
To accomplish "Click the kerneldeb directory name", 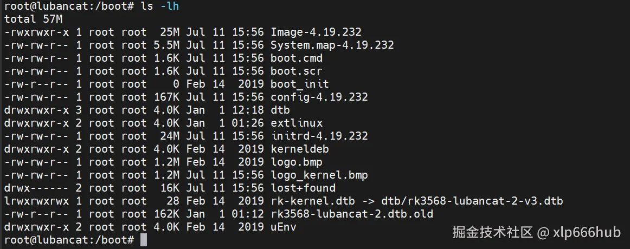I will [x=299, y=149].
